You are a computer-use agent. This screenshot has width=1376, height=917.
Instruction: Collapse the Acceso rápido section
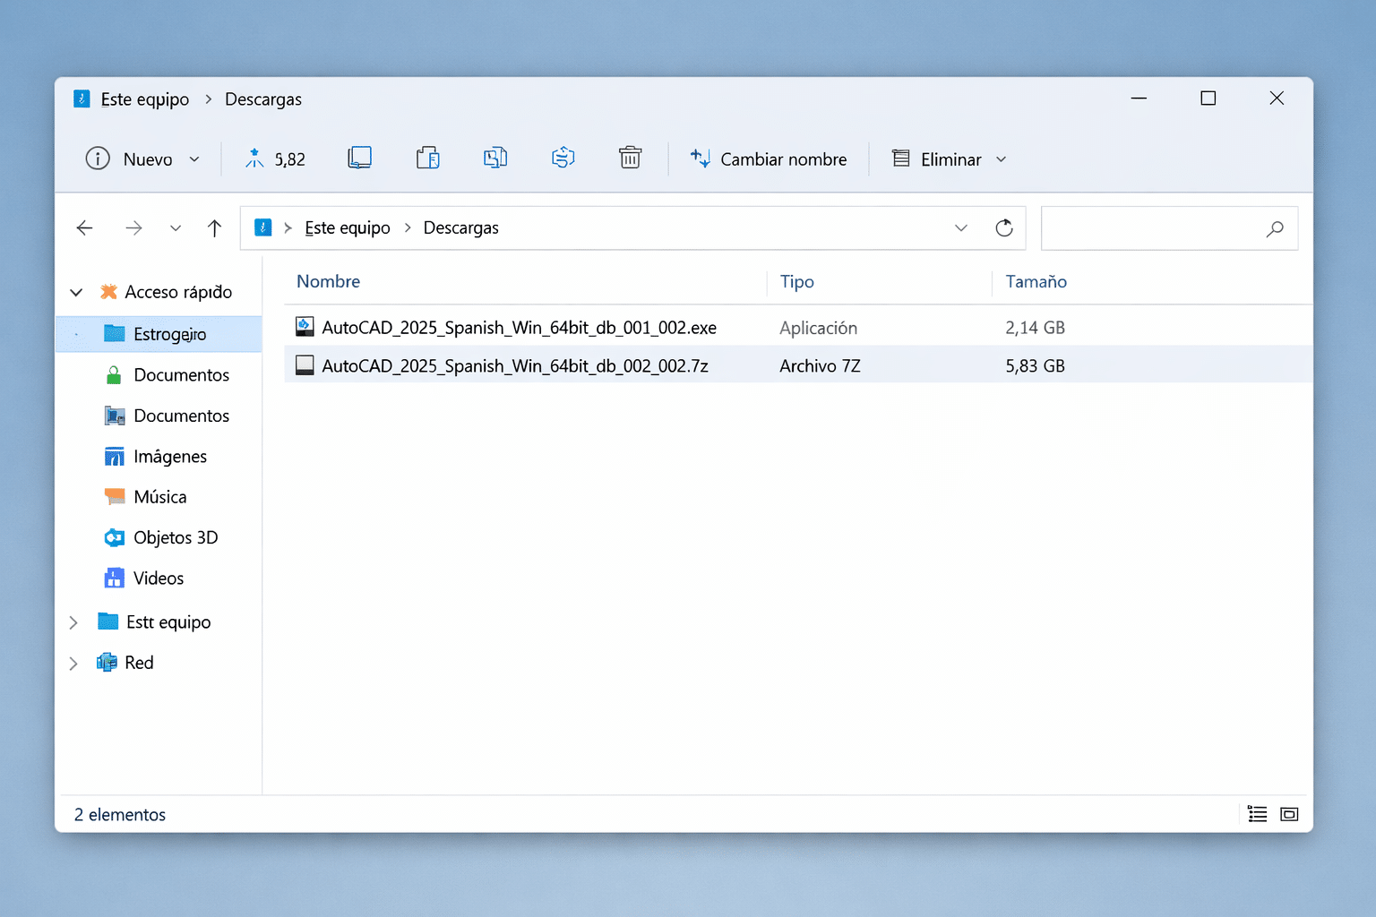pyautogui.click(x=76, y=292)
